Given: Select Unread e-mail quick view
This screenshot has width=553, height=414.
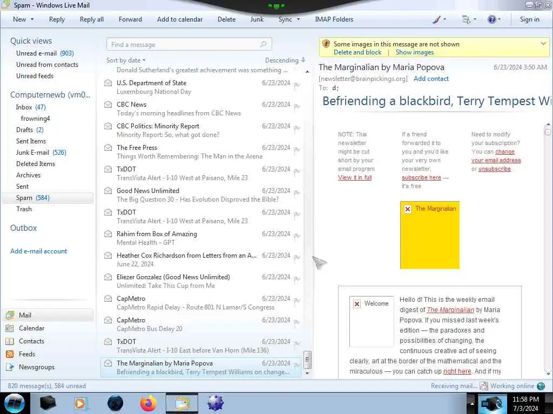Looking at the screenshot, I should (45, 53).
